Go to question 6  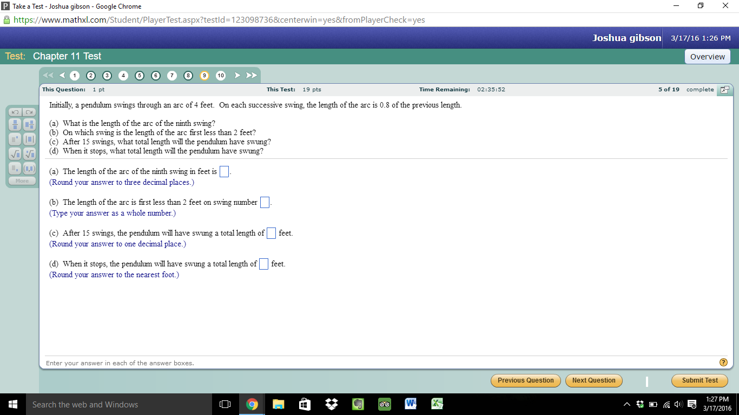[x=156, y=76]
